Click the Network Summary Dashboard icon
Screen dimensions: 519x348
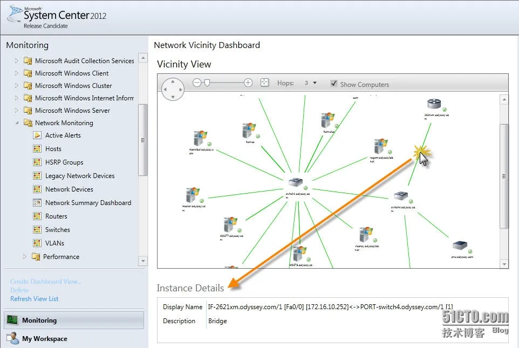(37, 203)
